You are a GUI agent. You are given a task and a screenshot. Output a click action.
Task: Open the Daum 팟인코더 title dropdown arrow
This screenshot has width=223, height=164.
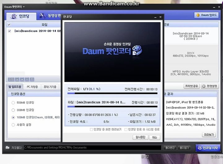point(24,7)
